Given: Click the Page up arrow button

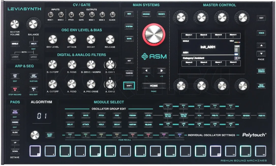Looking at the screenshot, I should click(262, 45).
